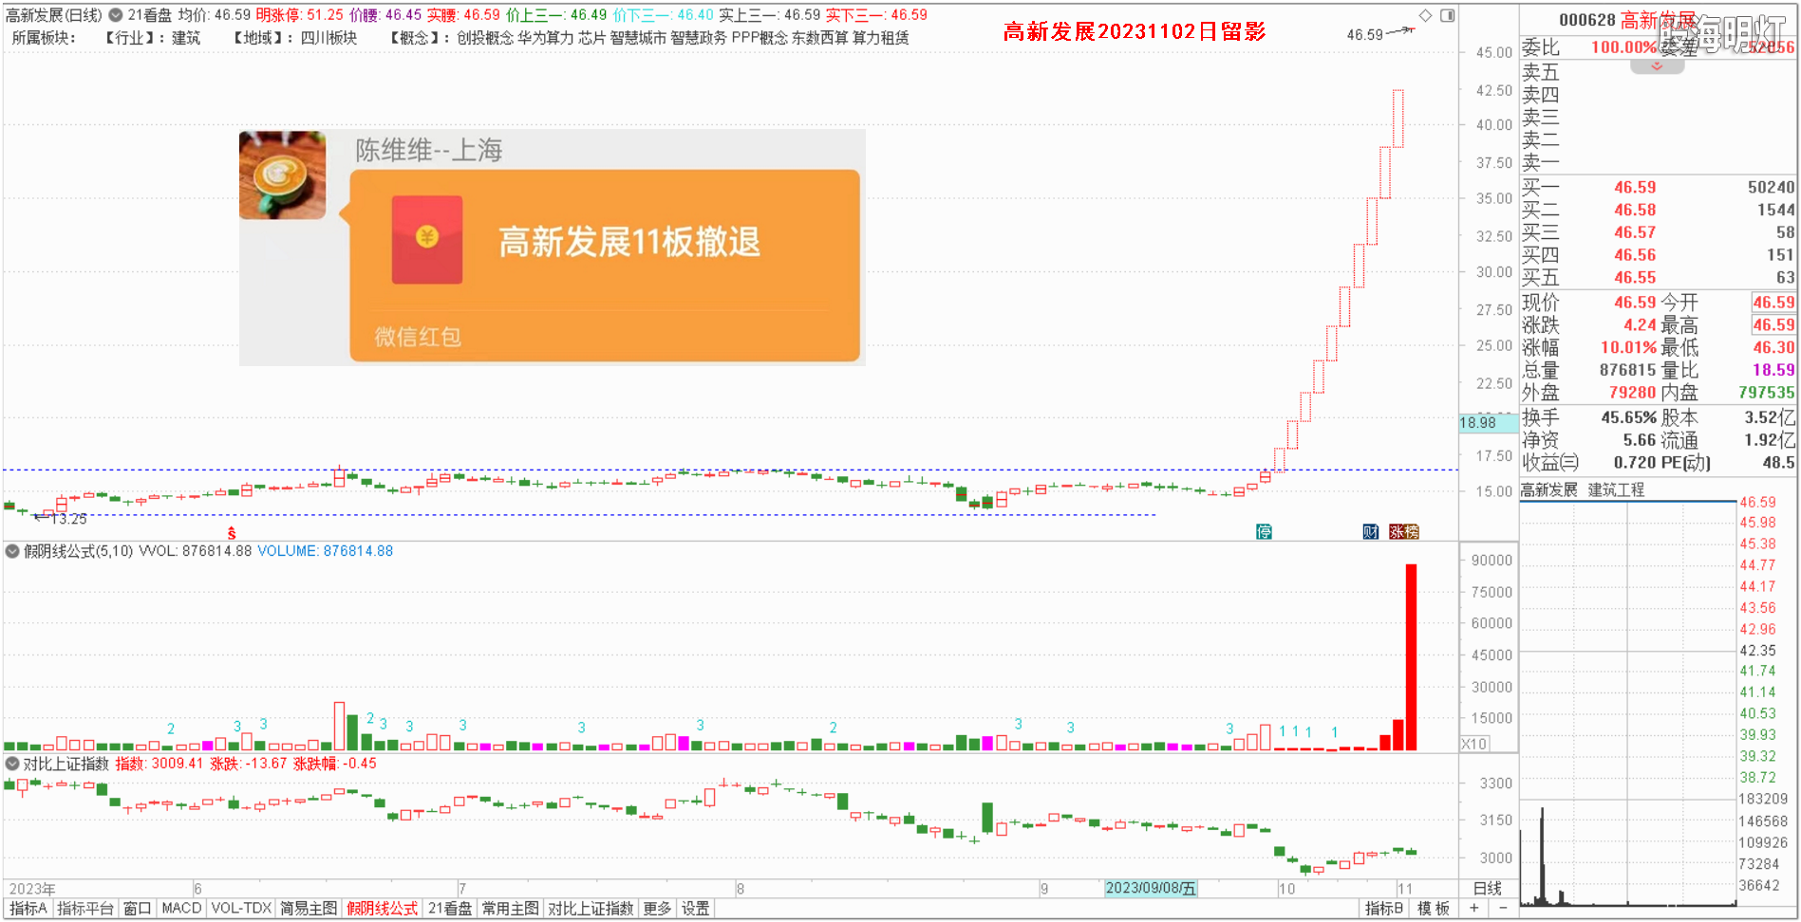Viewport: 1801px width, 922px height.
Task: Click the diamond icon at chart top right
Action: point(1425,15)
